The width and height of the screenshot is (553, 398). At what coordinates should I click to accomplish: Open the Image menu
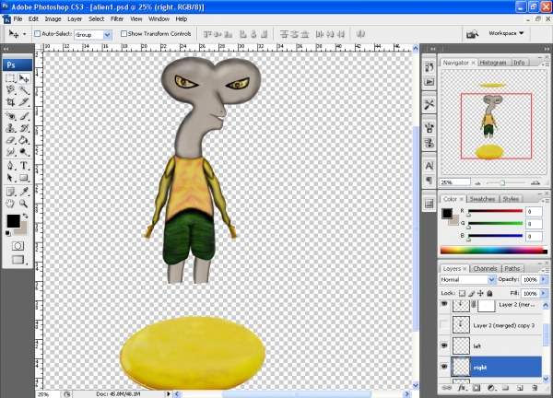pyautogui.click(x=53, y=19)
